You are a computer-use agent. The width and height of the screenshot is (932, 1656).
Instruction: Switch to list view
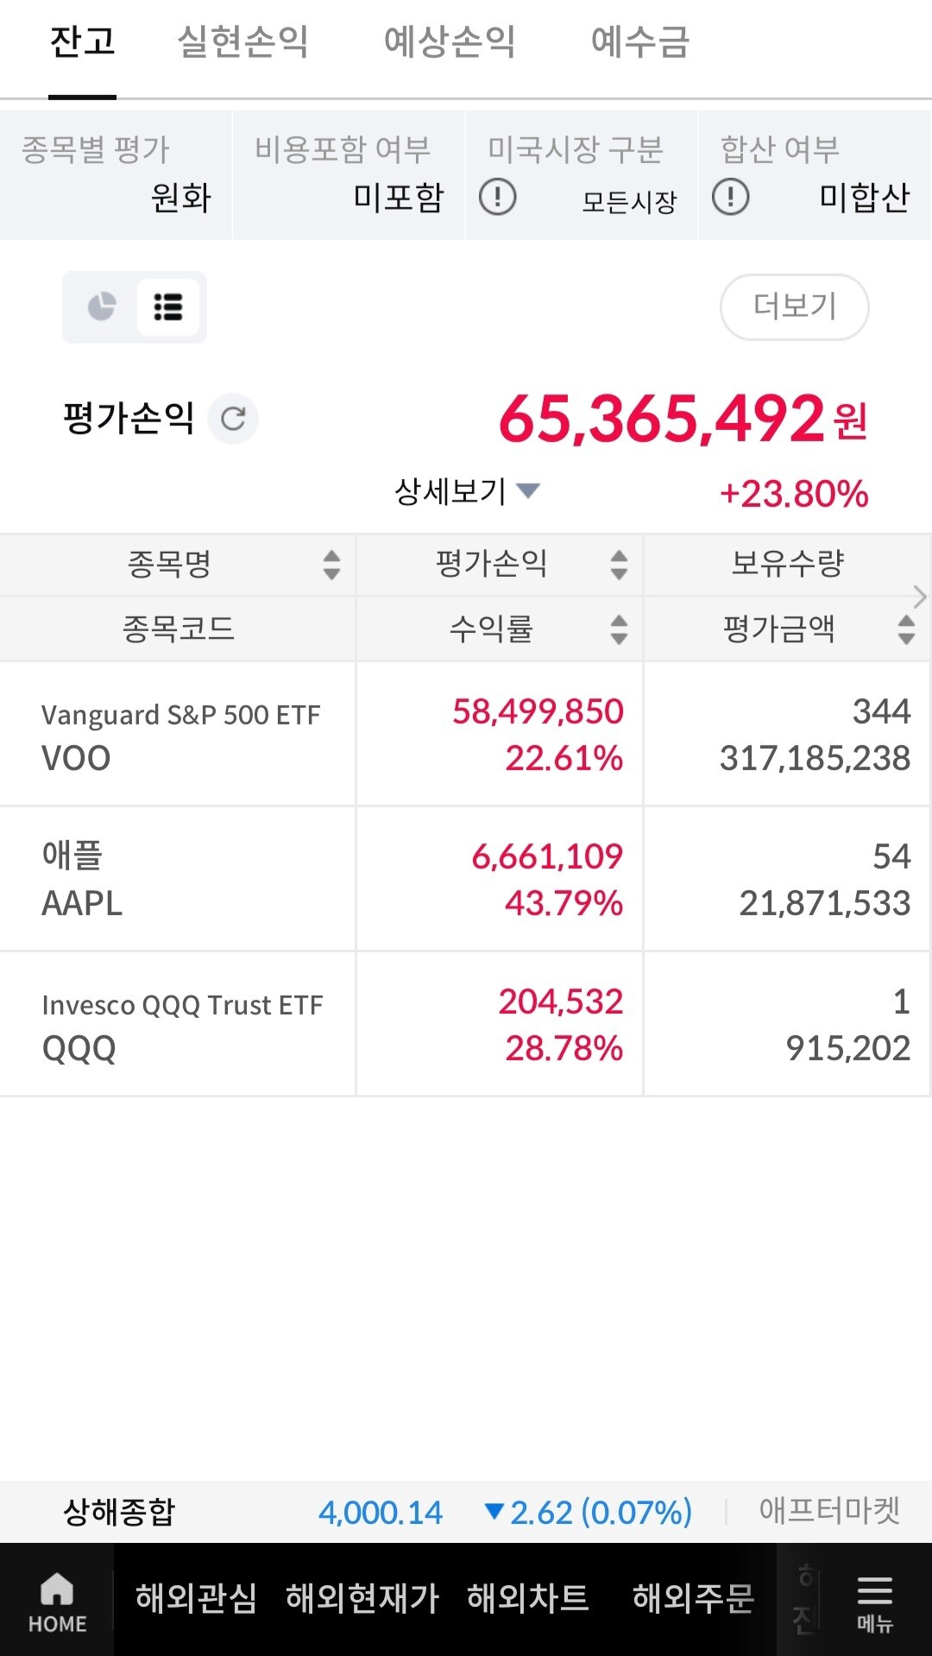pos(168,307)
